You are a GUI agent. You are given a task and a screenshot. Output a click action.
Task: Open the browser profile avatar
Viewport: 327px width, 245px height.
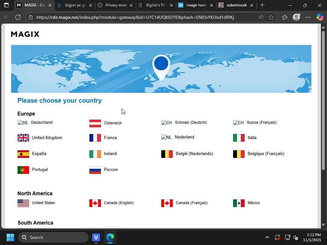[296, 17]
